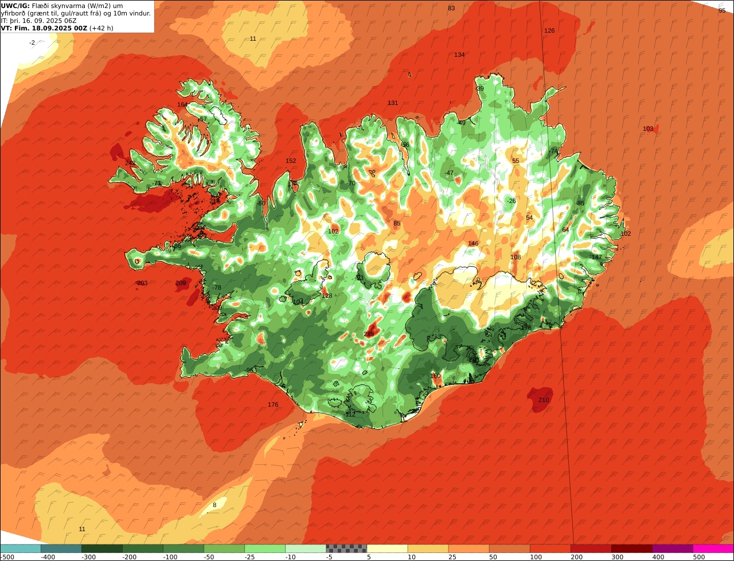Click the title line 'UWC/IG: Flæði skynvarma (W/m2) um'
This screenshot has height=561, width=734.
click(62, 5)
